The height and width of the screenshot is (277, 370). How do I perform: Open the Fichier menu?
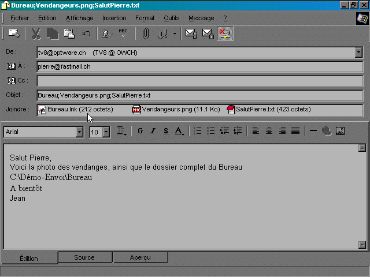click(20, 18)
